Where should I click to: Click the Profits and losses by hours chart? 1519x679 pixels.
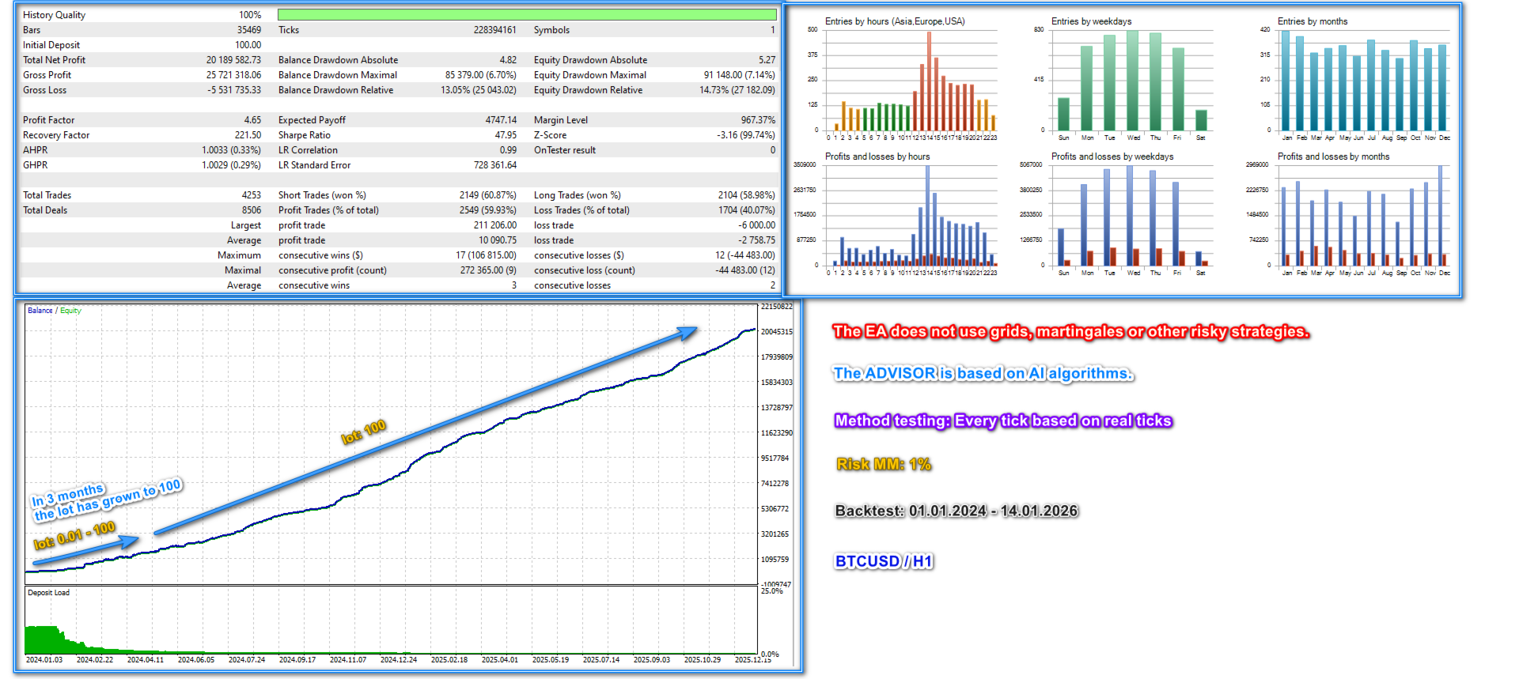click(x=907, y=215)
